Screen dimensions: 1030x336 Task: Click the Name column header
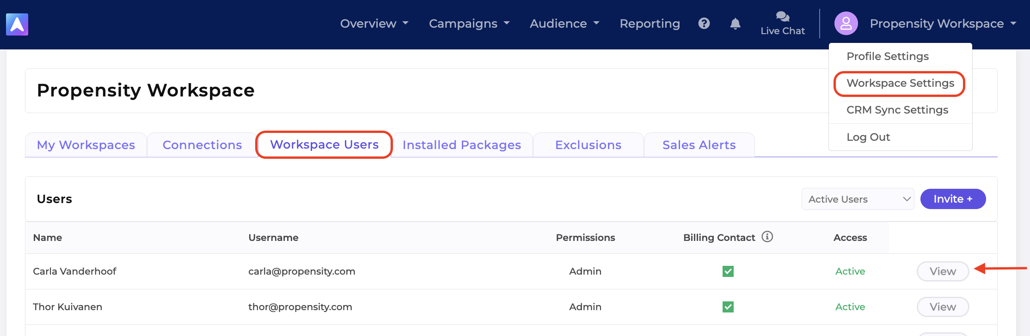point(48,238)
